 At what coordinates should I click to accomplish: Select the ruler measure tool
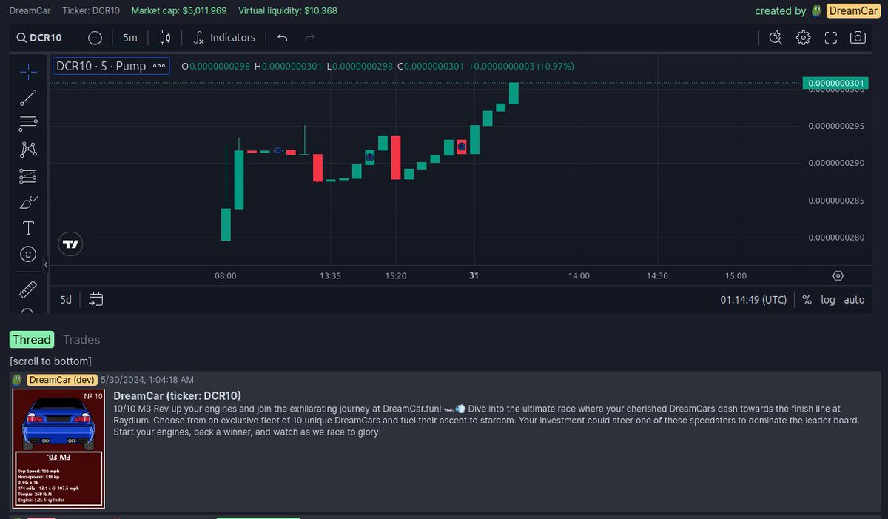[x=28, y=289]
